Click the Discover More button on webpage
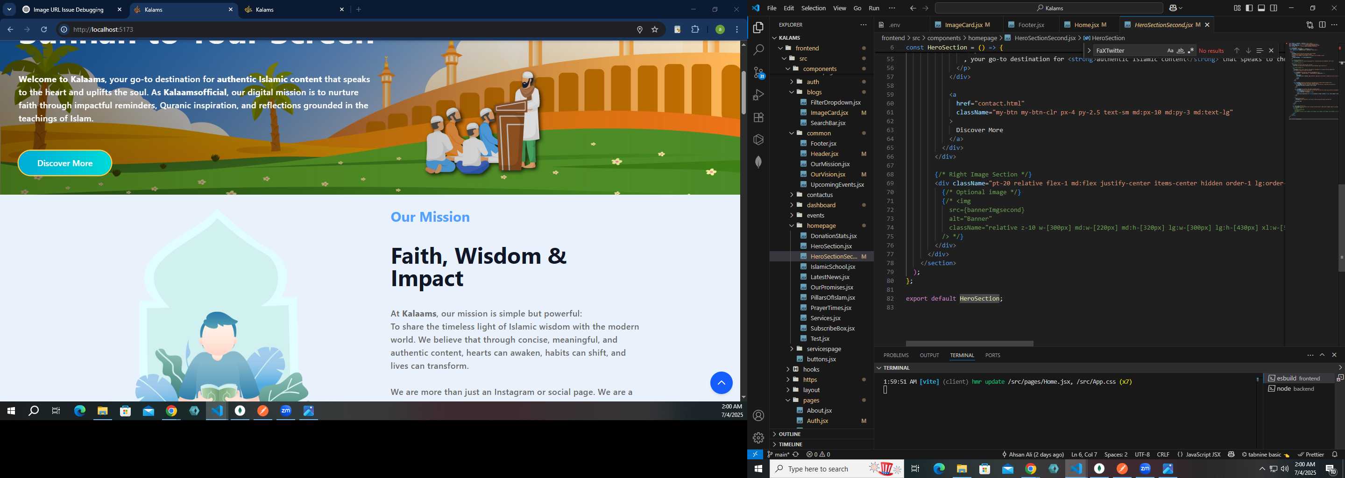This screenshot has height=478, width=1345. coord(65,163)
